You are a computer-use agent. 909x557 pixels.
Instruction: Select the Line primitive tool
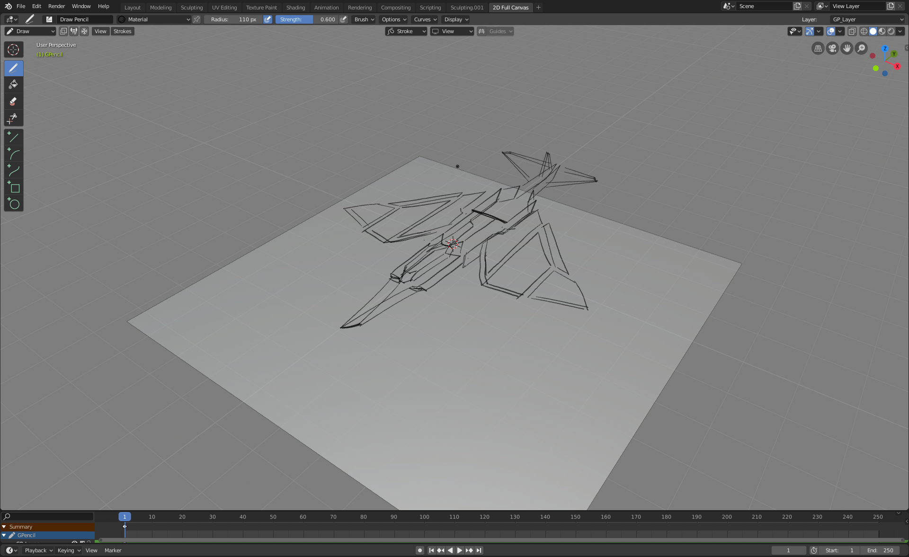click(13, 138)
